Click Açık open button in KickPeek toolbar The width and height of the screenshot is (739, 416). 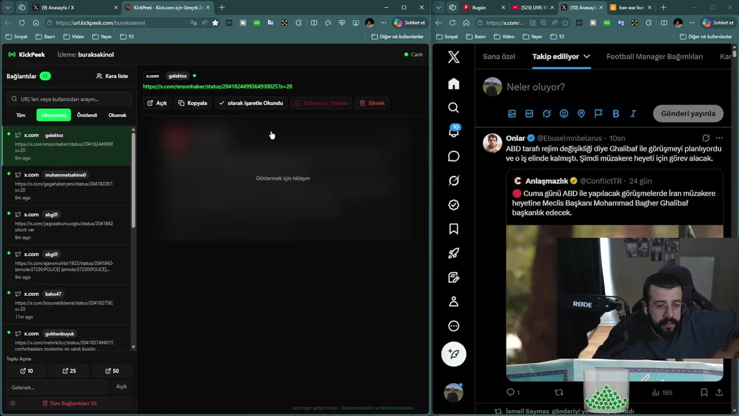pos(157,103)
